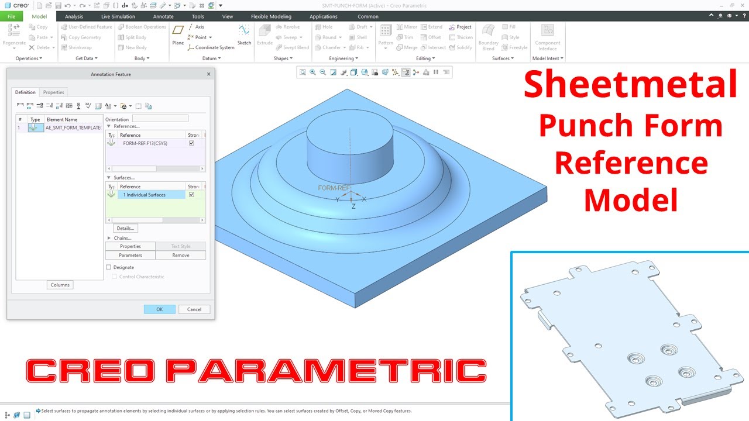Click the datum target annotation icon in dialog
This screenshot has height=421, width=749.
click(78, 106)
